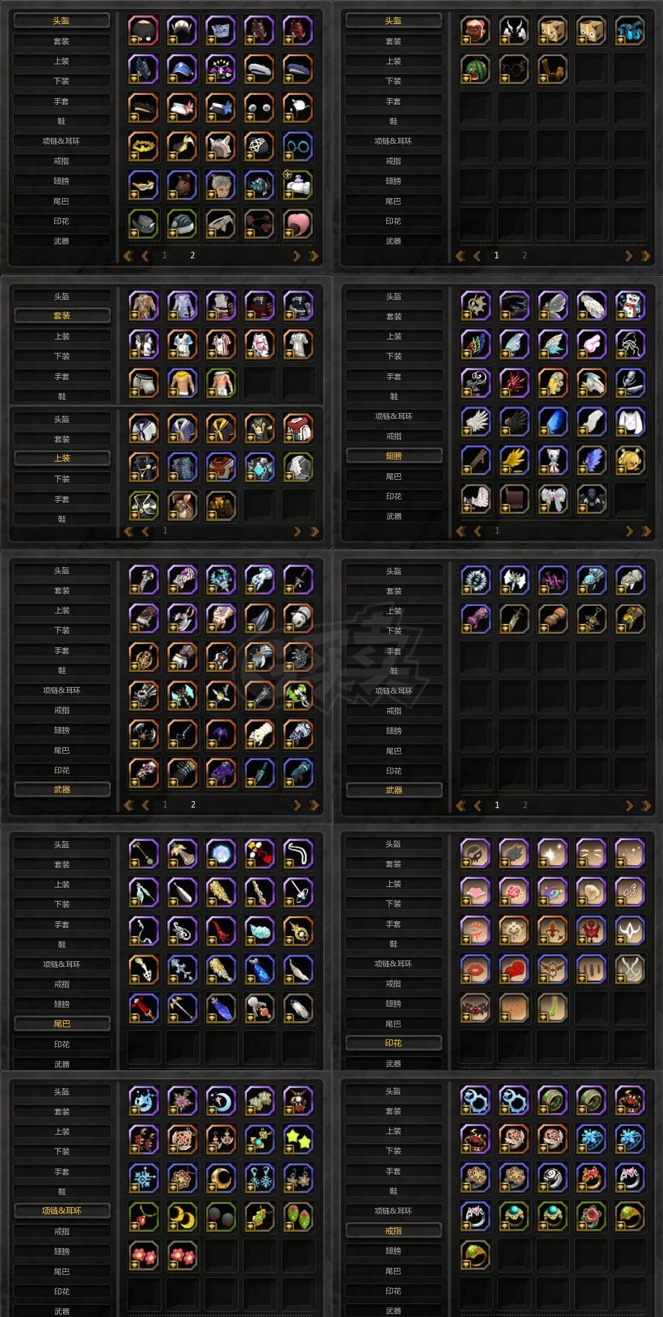The width and height of the screenshot is (663, 1317).
Task: Select the green star earrings icon
Action: 298,1139
